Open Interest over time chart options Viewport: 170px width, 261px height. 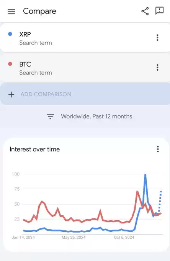click(x=158, y=149)
